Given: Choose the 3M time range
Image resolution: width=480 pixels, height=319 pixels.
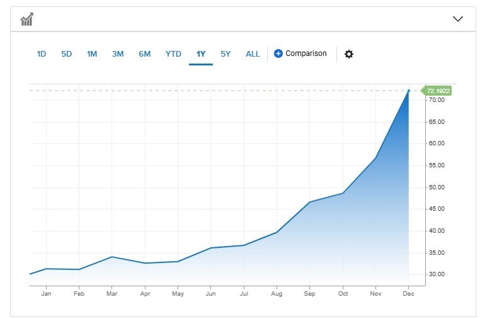Looking at the screenshot, I should [x=118, y=54].
